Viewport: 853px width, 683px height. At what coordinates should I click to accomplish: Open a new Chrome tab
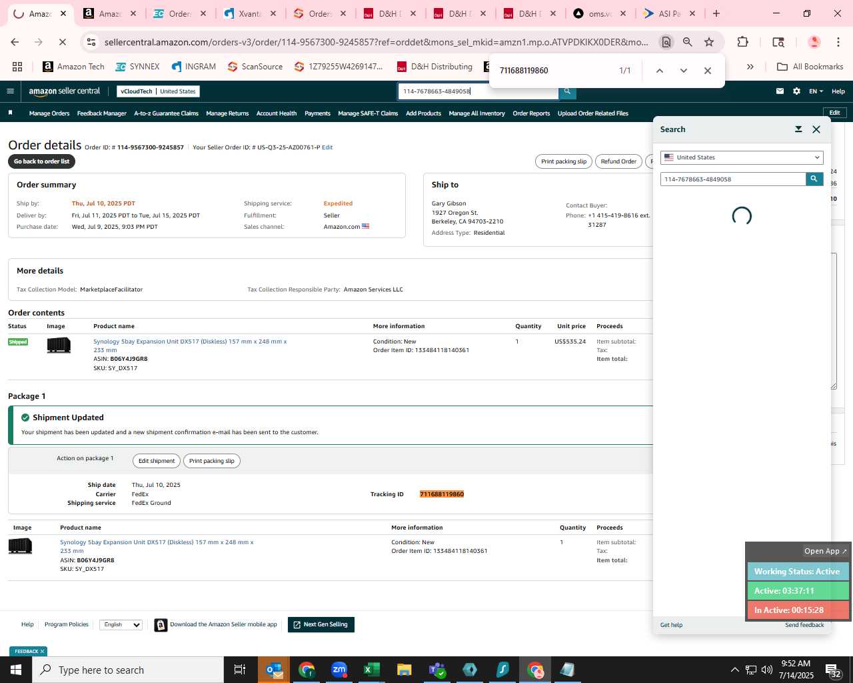(716, 13)
